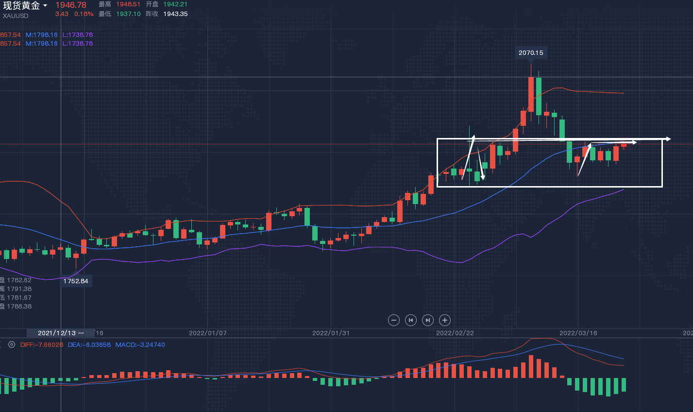693x412 pixels.
Task: Open MACD indicator settings hexagon icon
Action: click(x=12, y=344)
